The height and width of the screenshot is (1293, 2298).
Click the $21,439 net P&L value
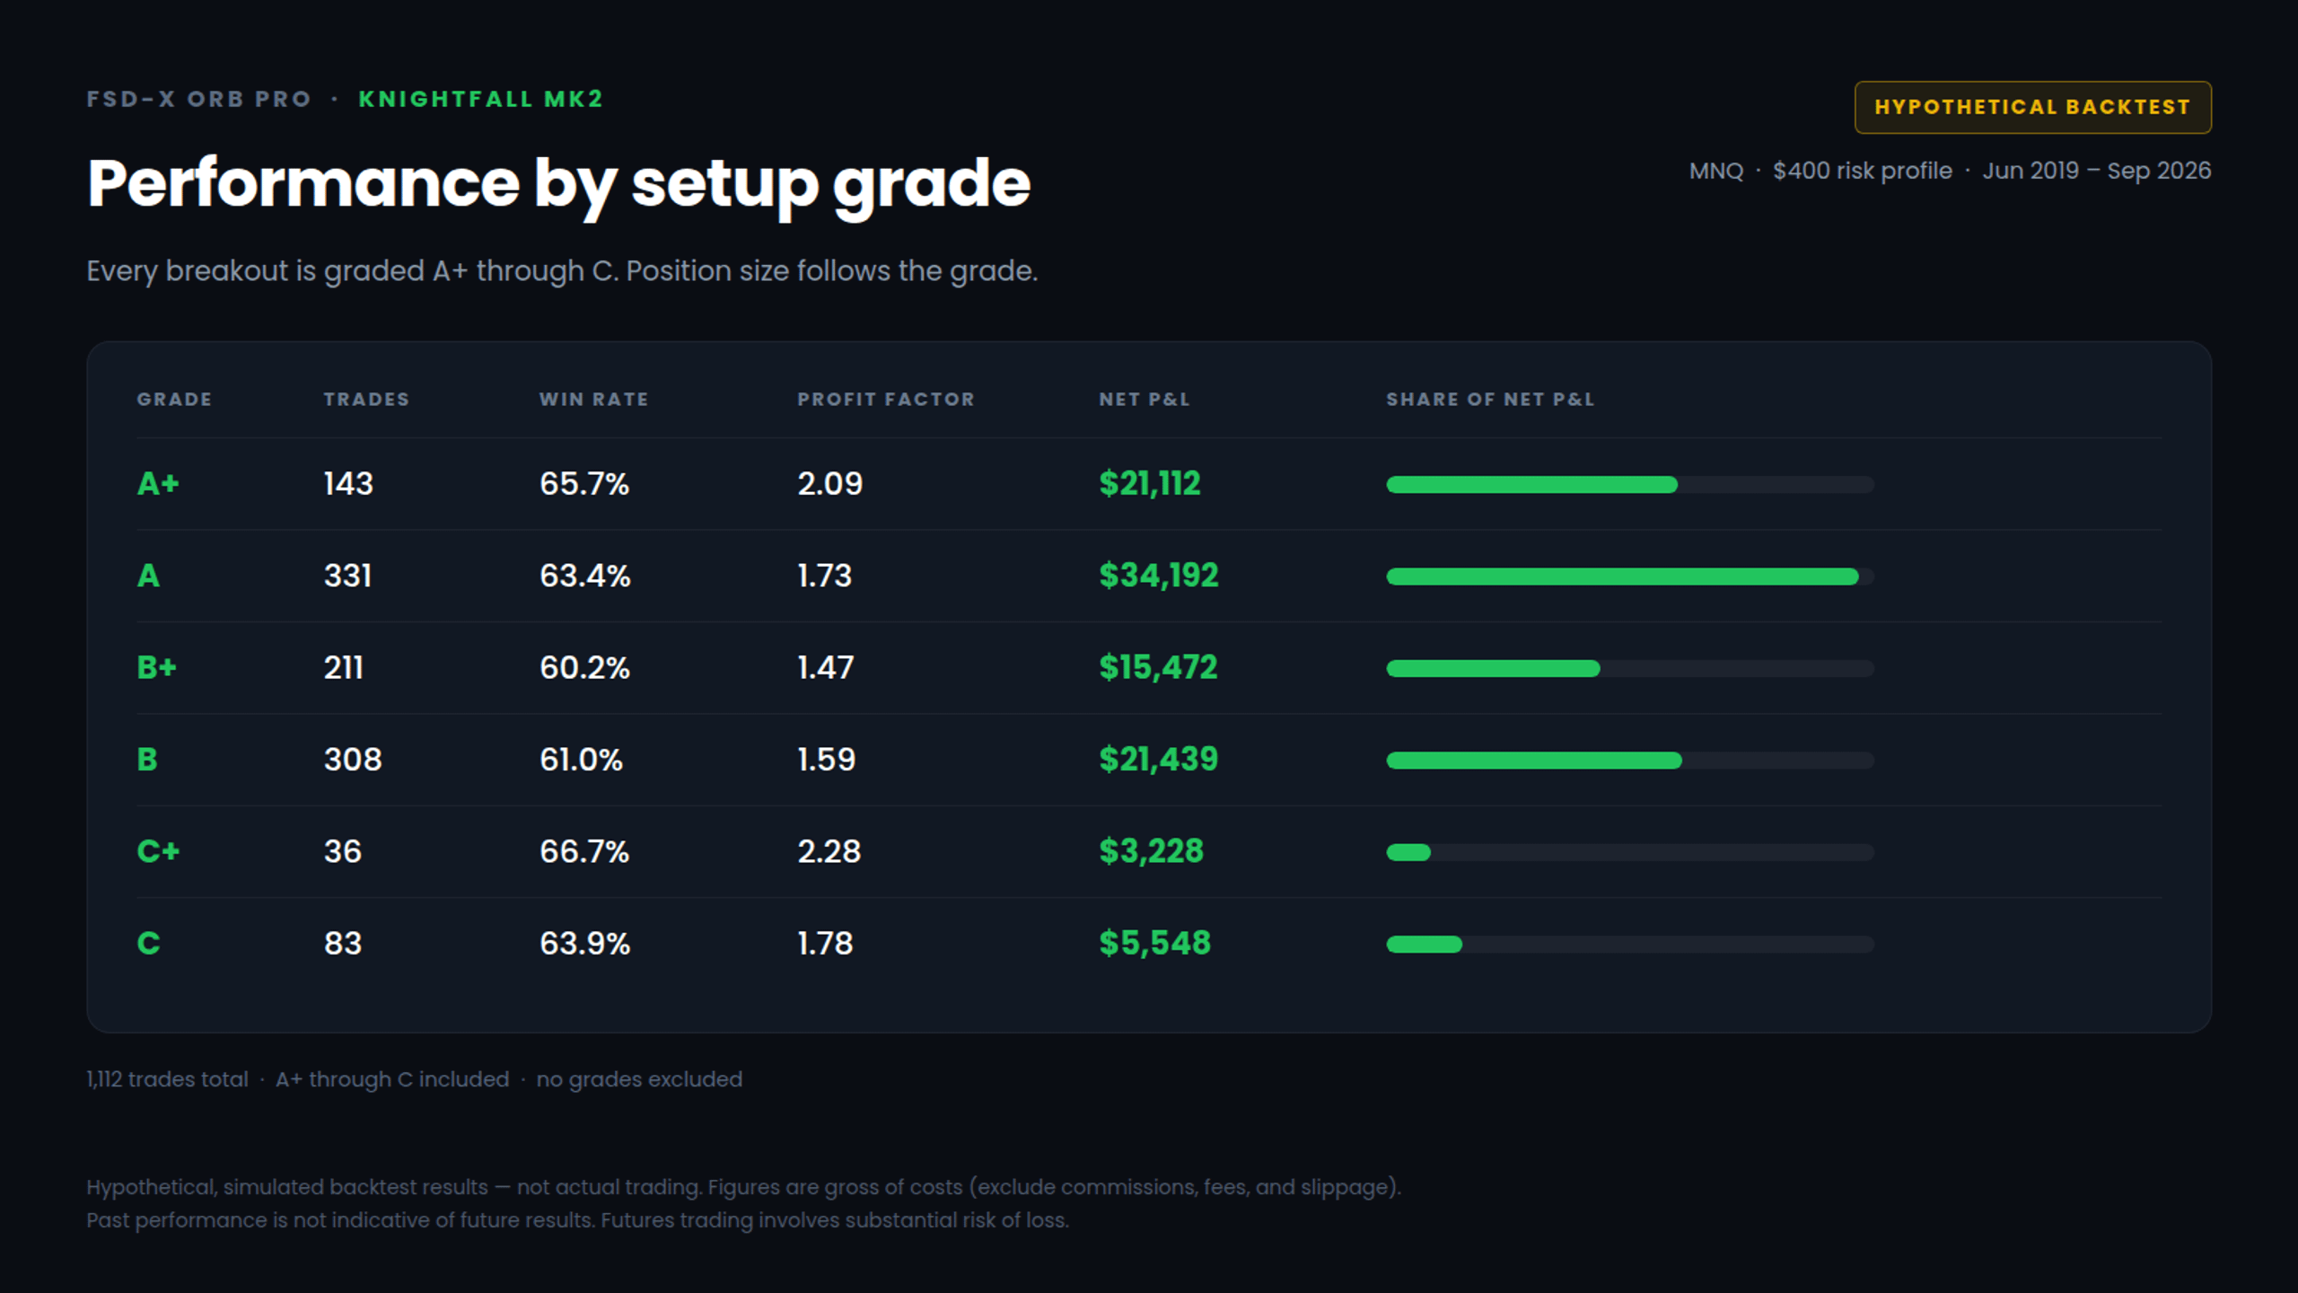pyautogui.click(x=1159, y=760)
